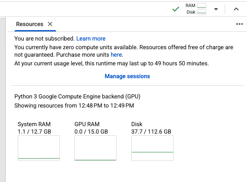The width and height of the screenshot is (247, 182).
Task: Open the RAM usage indicator in toolbar
Action: click(x=196, y=5)
